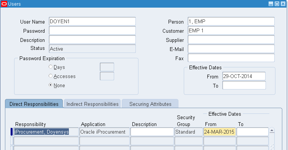Click into the Password field
This screenshot has width=288, height=150.
[92, 31]
